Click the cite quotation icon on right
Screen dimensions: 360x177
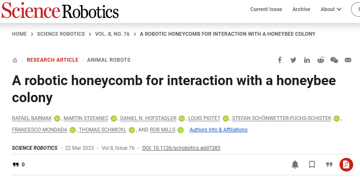click(329, 164)
